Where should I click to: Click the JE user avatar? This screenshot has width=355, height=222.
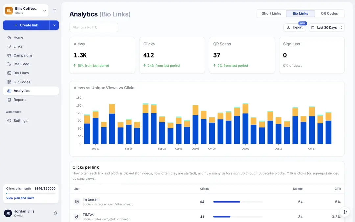[8, 213]
